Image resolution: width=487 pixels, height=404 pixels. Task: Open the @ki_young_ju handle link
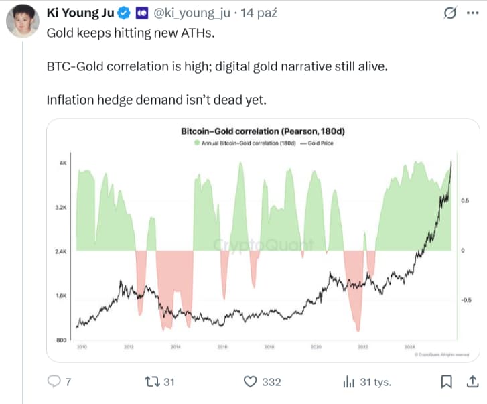coord(188,12)
